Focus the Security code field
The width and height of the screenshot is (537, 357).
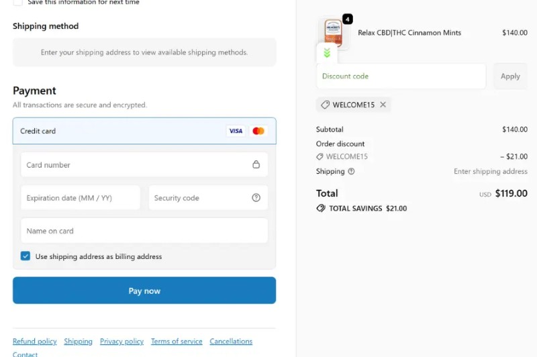208,197
